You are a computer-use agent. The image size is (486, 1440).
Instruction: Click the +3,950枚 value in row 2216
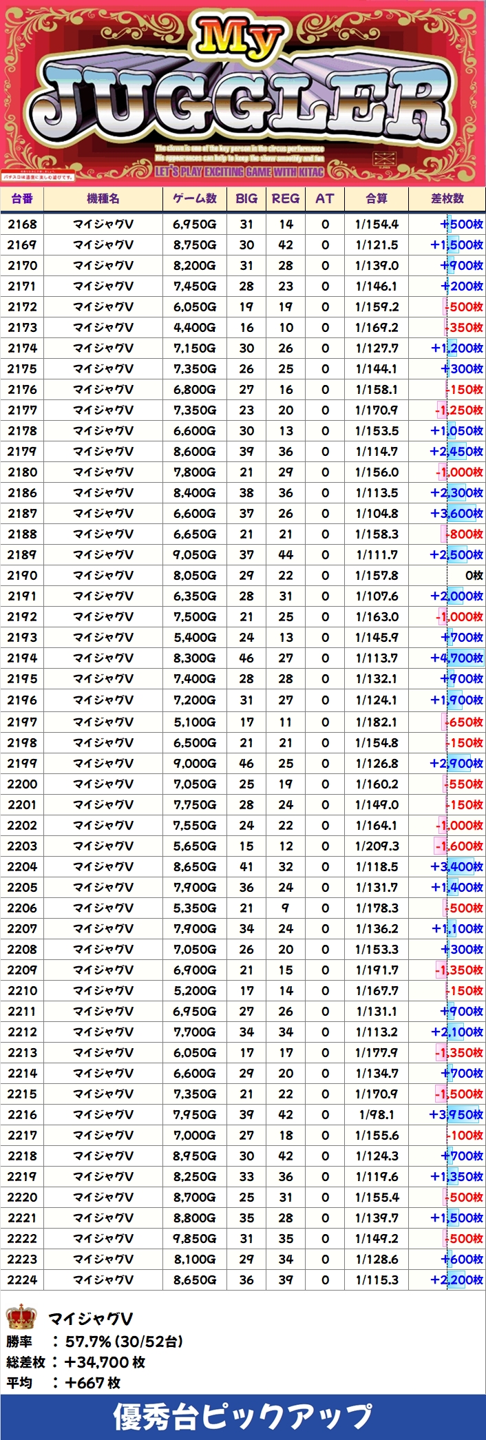[x=457, y=1114]
